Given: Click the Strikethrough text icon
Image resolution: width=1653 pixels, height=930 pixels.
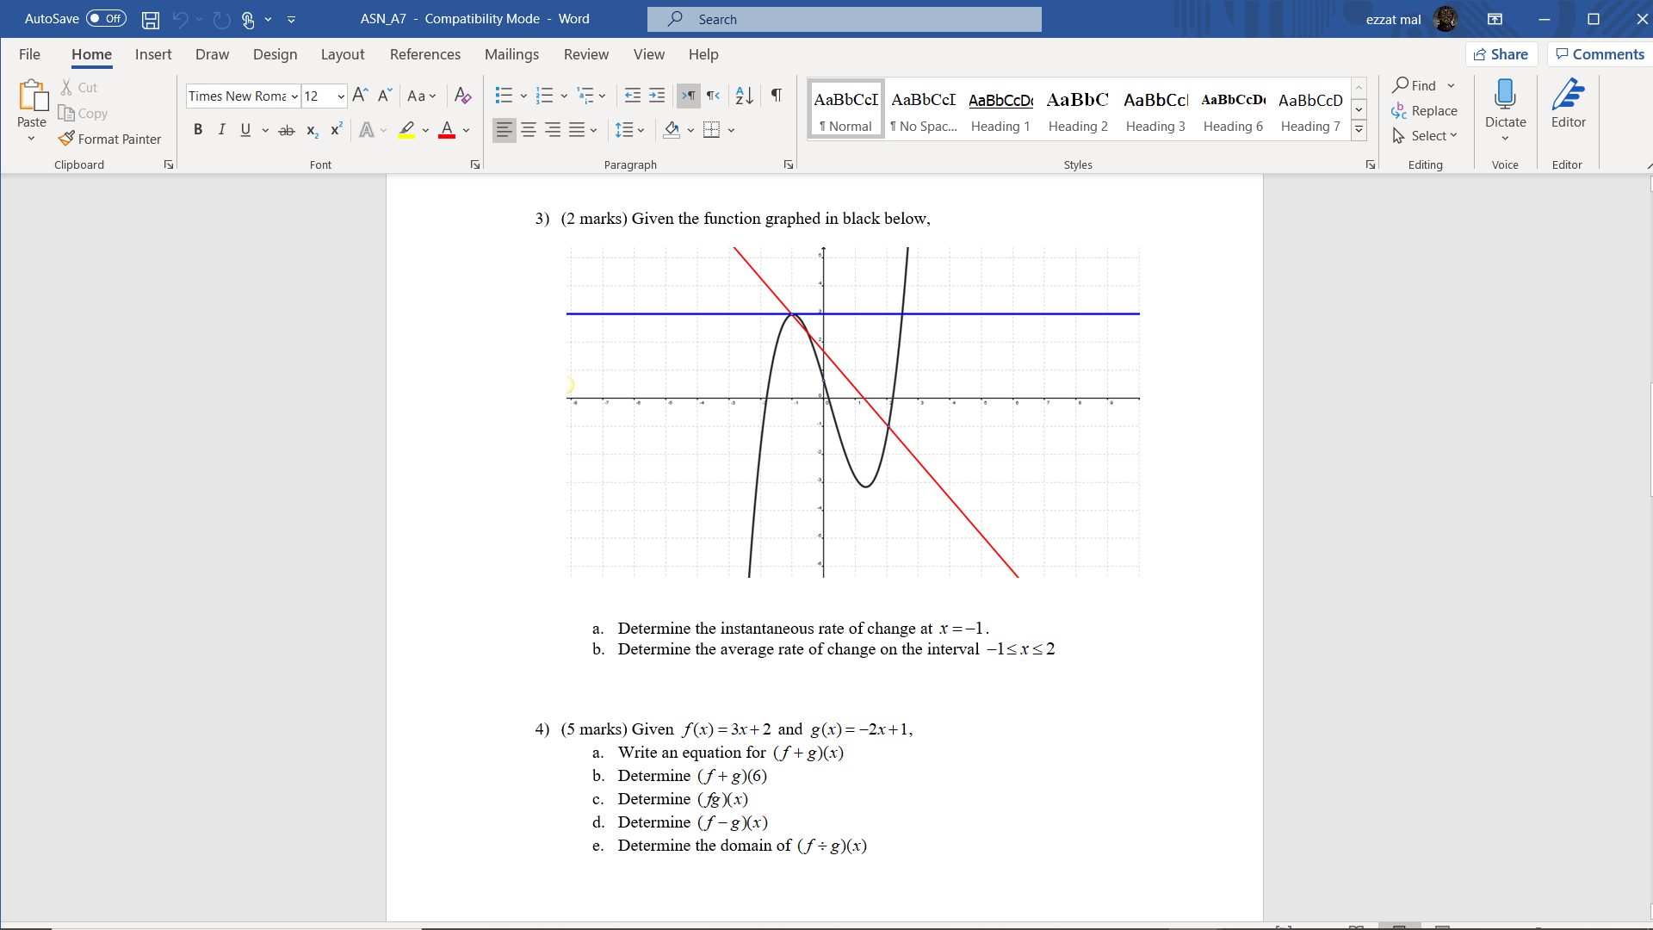Looking at the screenshot, I should tap(287, 130).
